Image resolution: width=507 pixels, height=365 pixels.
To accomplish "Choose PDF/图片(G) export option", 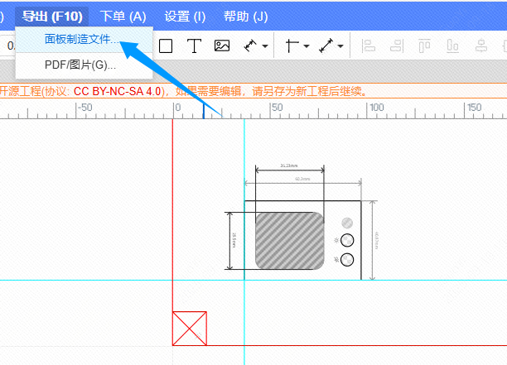I will click(x=80, y=65).
